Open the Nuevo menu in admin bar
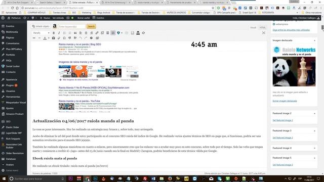The image size is (324, 182). point(45,18)
